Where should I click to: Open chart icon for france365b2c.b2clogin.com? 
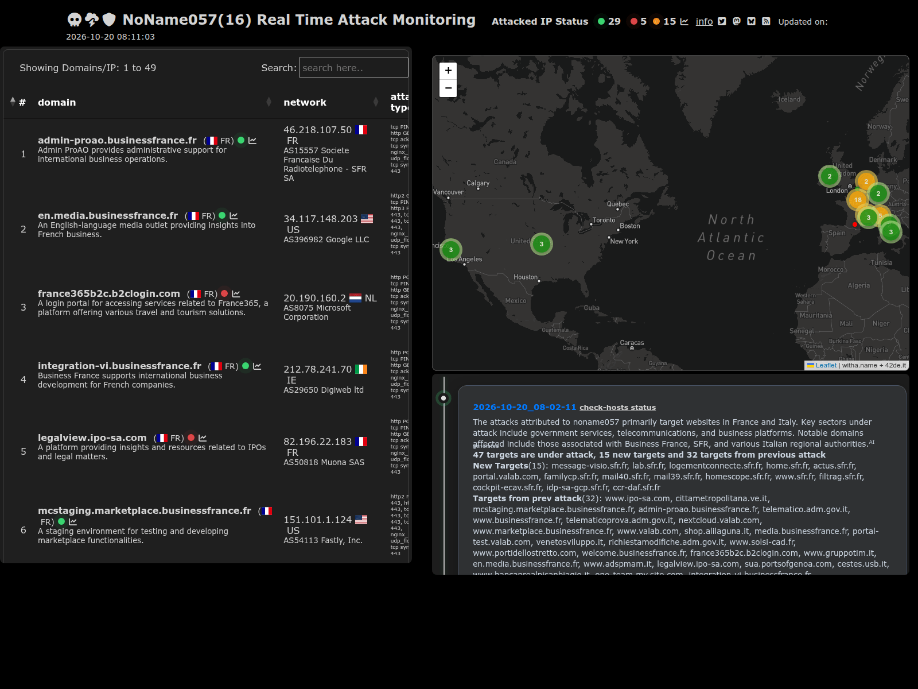[x=236, y=294]
